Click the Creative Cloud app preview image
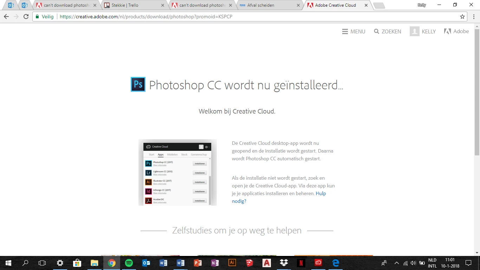Image resolution: width=480 pixels, height=270 pixels. (x=177, y=172)
